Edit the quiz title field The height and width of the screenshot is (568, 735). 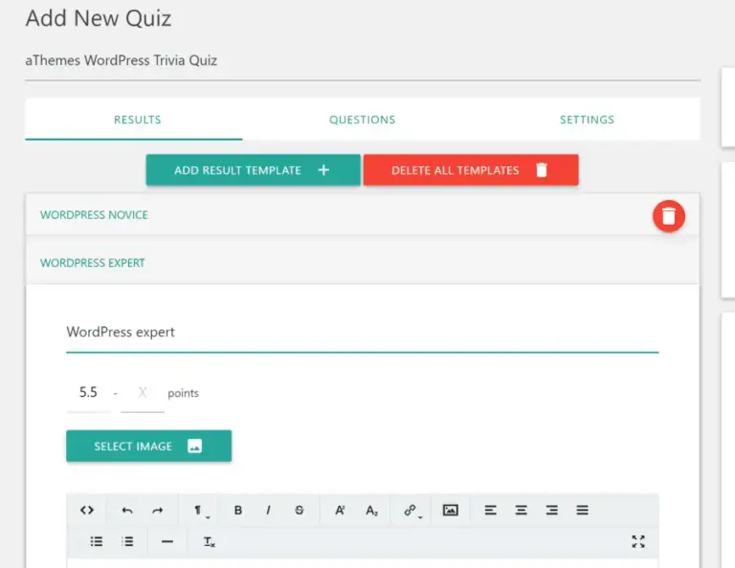363,61
